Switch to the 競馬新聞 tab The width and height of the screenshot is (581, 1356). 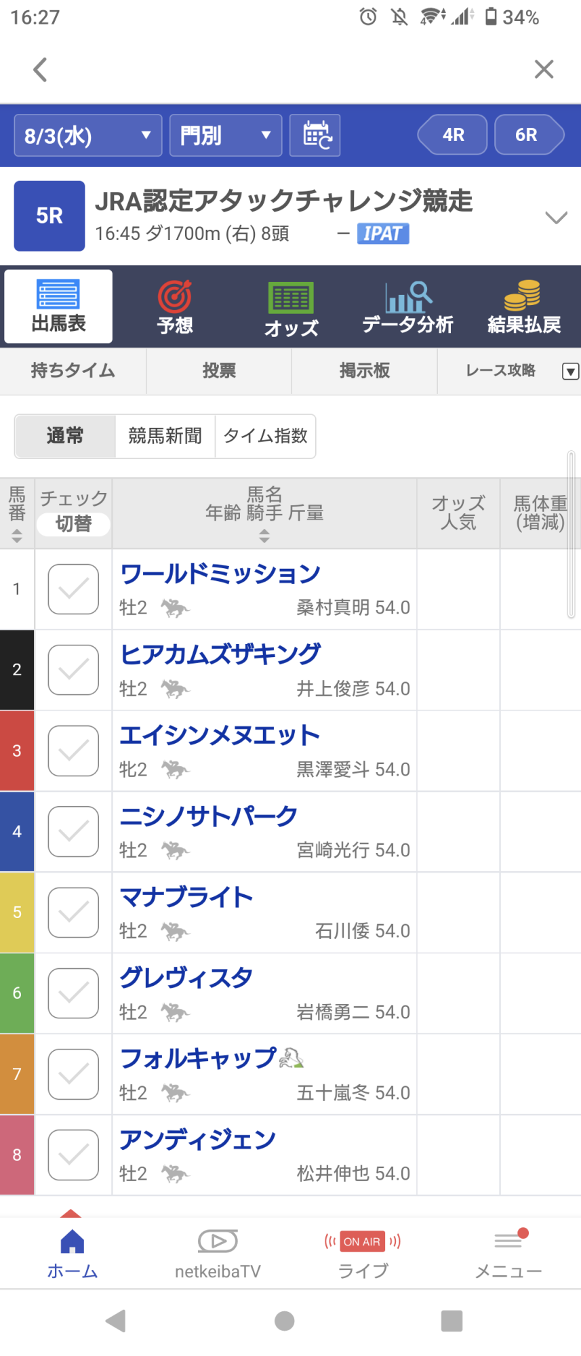[x=165, y=436]
